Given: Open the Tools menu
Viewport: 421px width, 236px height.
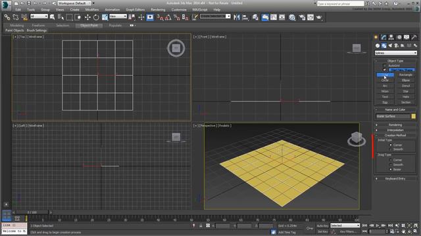Looking at the screenshot, I should (31, 10).
